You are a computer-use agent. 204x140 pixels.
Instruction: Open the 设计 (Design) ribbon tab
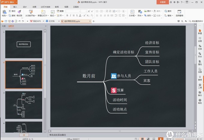point(25,7)
